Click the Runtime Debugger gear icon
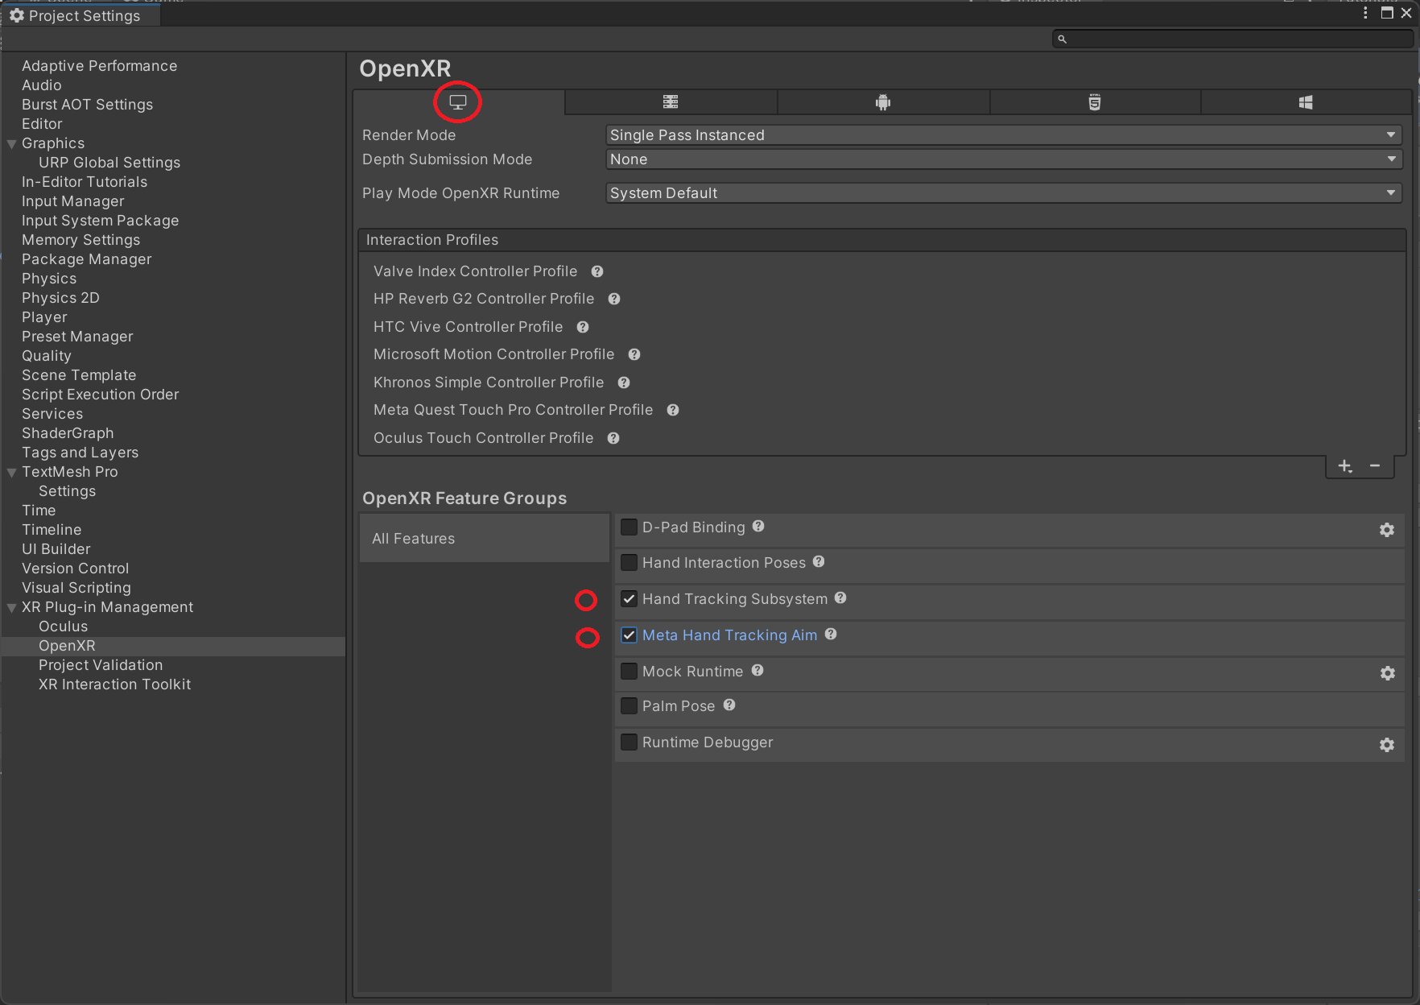1420x1005 pixels. 1386,745
